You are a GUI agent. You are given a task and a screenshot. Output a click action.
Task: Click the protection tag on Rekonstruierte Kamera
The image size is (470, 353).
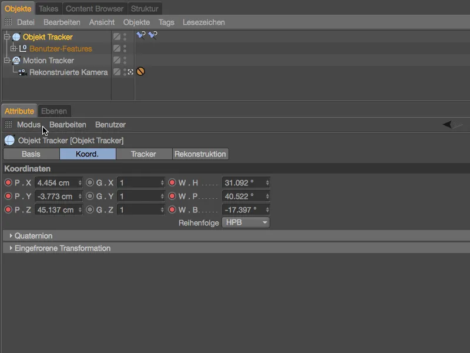140,71
